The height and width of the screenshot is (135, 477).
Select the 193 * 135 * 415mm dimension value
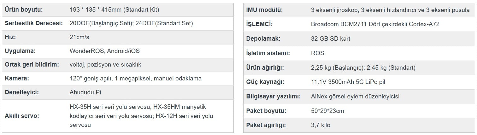click(x=114, y=9)
